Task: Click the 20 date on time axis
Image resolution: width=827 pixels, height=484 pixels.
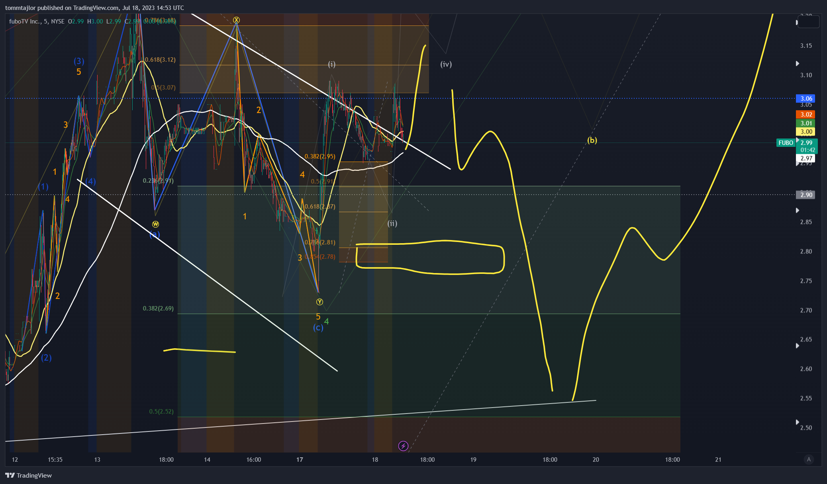Action: [x=596, y=459]
